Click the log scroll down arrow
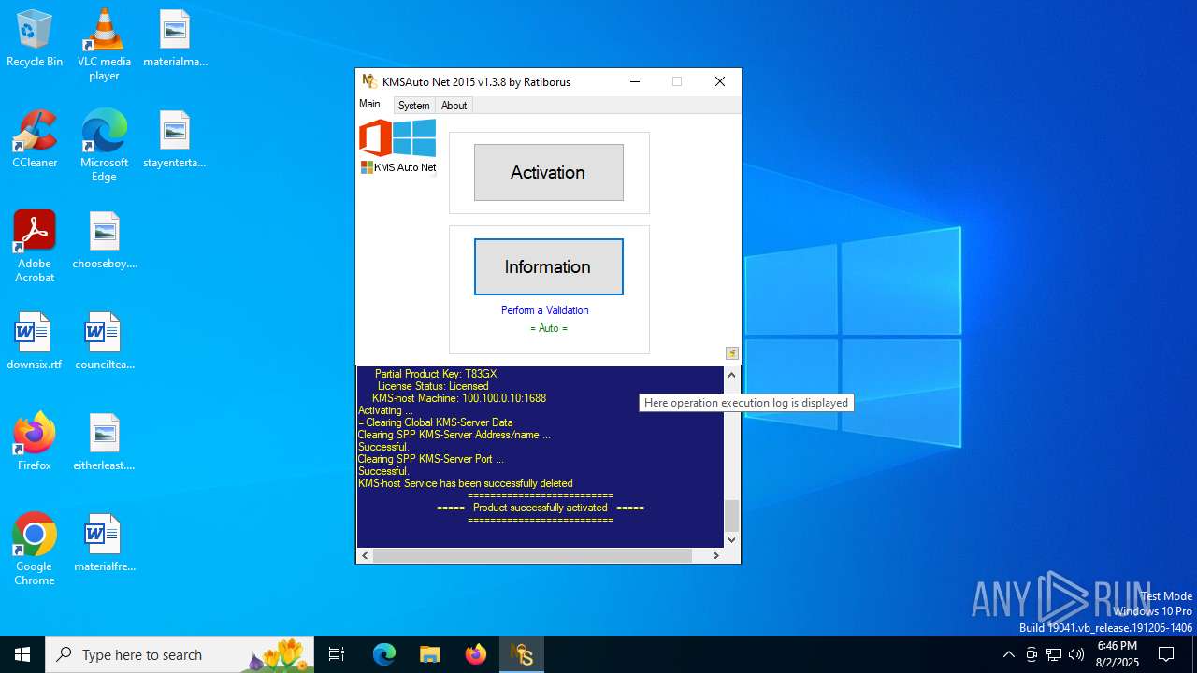Viewport: 1197px width, 673px height. point(731,539)
